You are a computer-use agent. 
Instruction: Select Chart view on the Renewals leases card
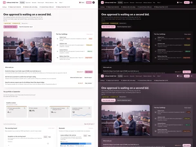85,136
